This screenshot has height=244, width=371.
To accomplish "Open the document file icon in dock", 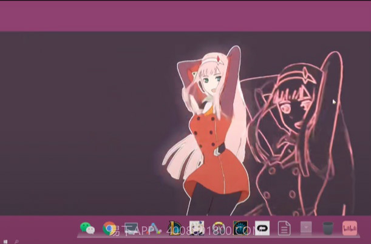I will click(x=284, y=229).
